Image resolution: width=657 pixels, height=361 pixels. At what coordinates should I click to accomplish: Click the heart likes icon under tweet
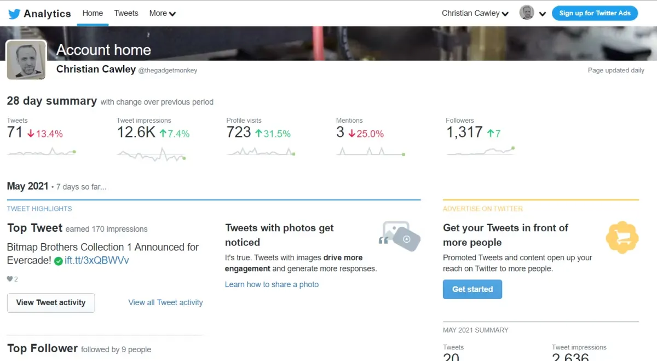point(9,279)
